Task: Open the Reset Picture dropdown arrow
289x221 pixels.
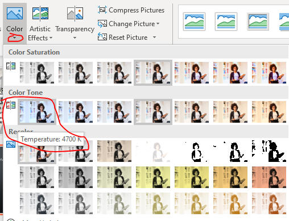Action: 155,37
